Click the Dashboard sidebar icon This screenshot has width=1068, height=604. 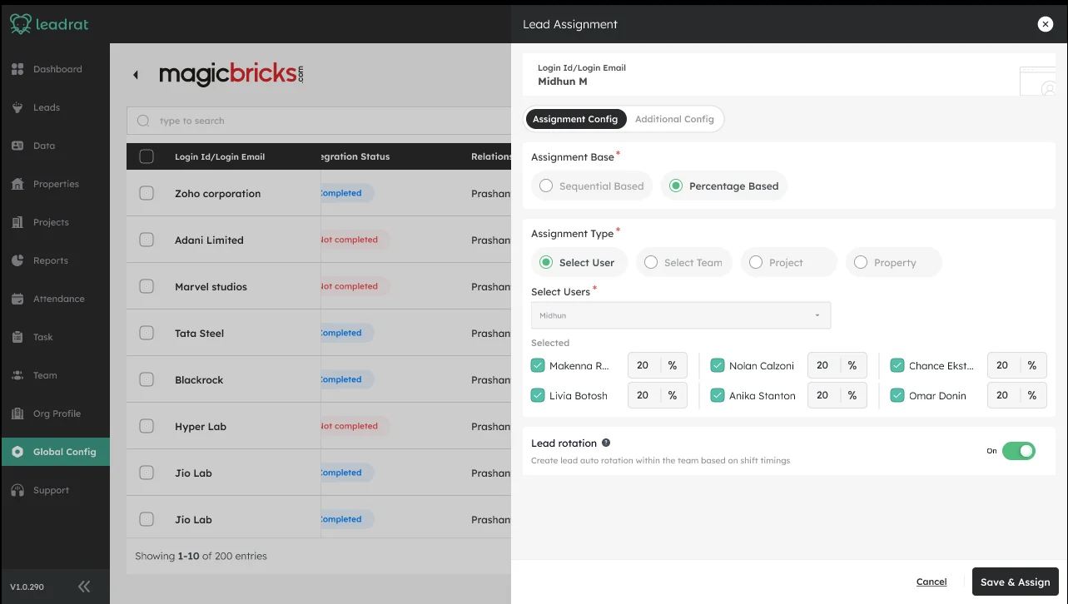click(17, 69)
